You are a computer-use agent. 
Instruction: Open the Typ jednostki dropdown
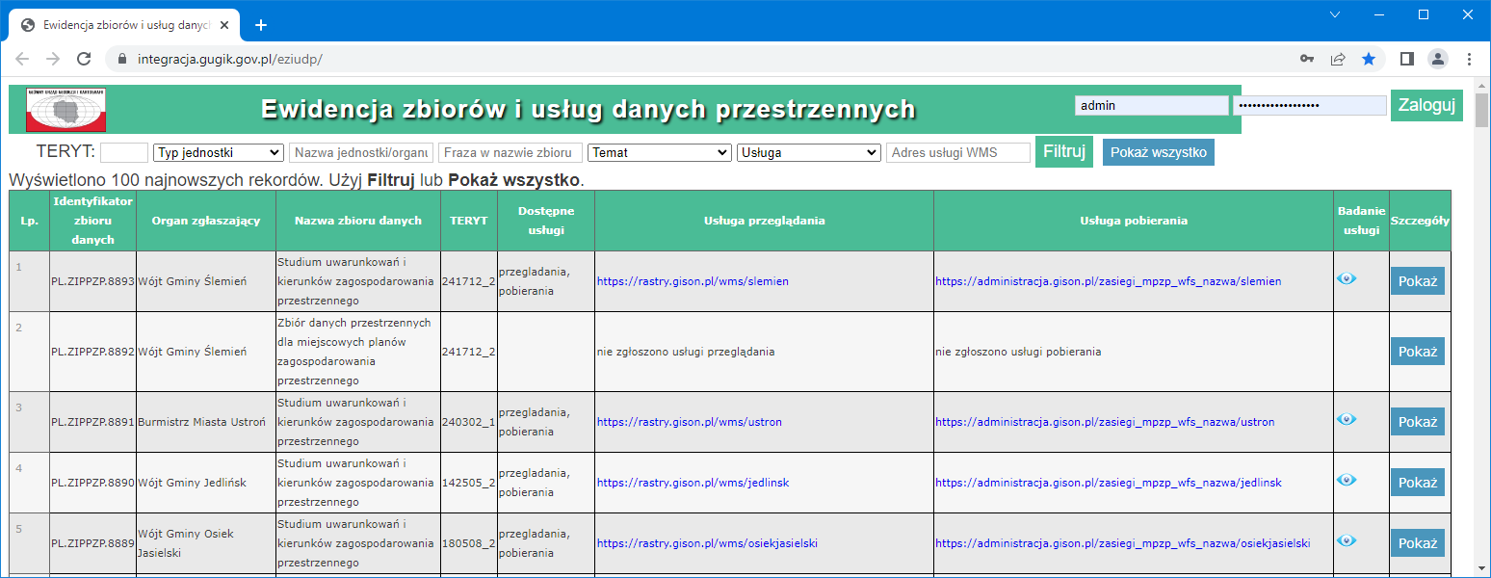point(219,152)
